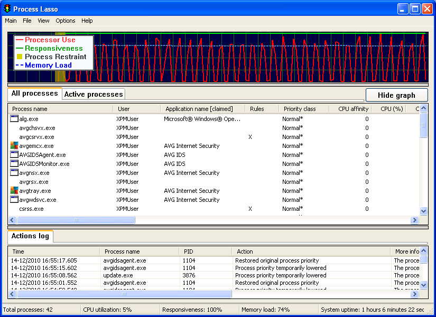Sort by the Priority class column header

[x=300, y=109]
